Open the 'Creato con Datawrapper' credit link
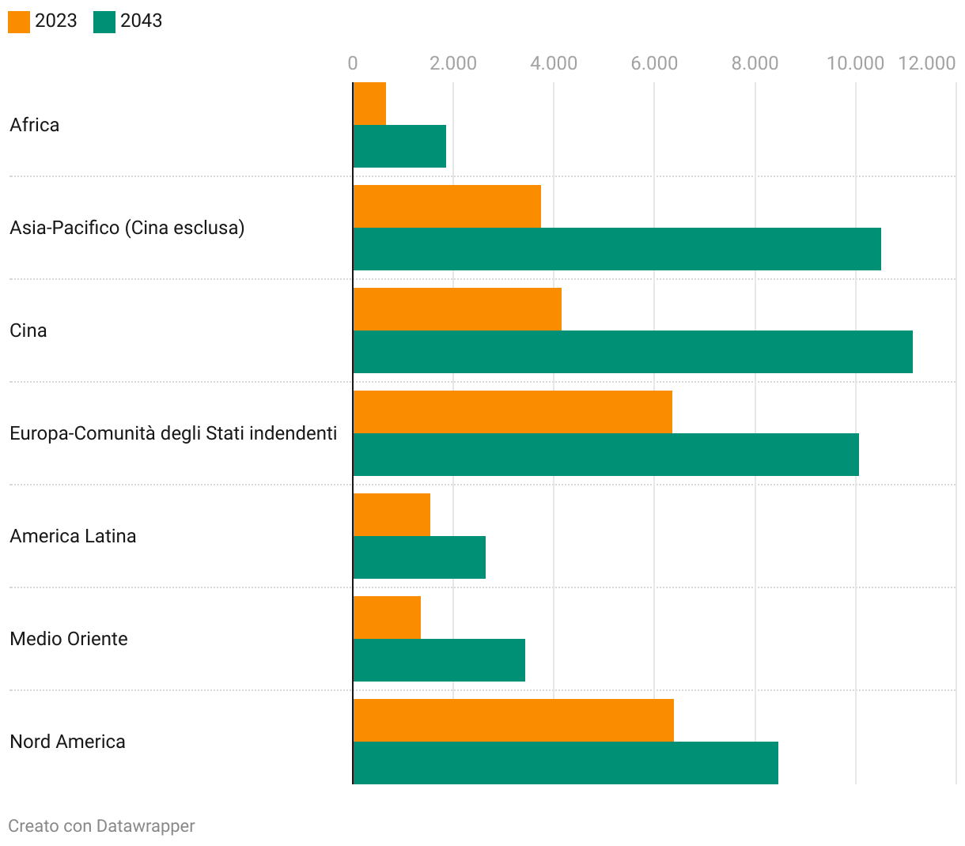Screen dimensions: 965x846 pyautogui.click(x=101, y=825)
